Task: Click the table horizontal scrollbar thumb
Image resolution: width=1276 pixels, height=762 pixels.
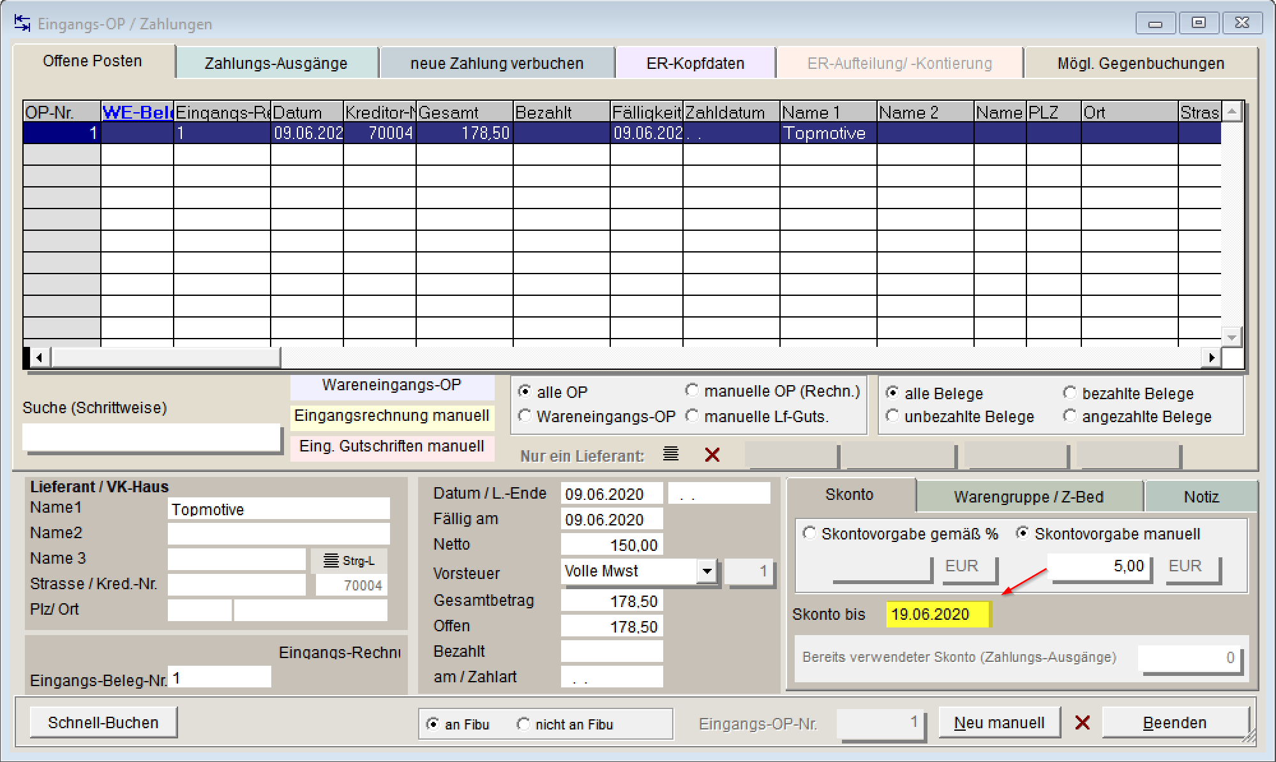Action: point(165,357)
